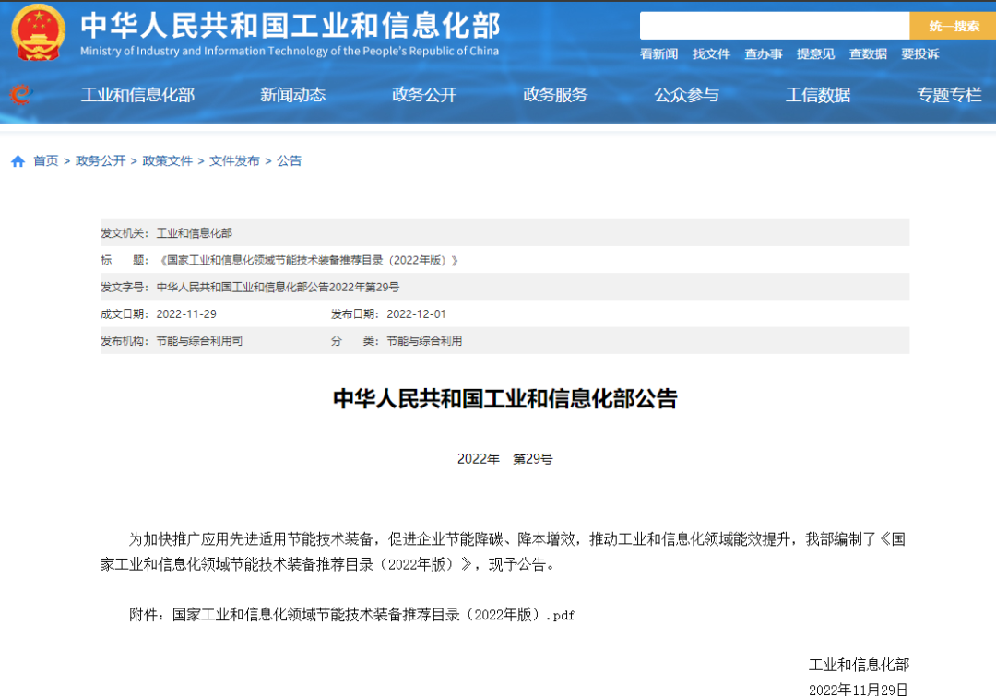Click the signing date 2022年11月29日
This screenshot has width=996, height=696.
(x=859, y=690)
